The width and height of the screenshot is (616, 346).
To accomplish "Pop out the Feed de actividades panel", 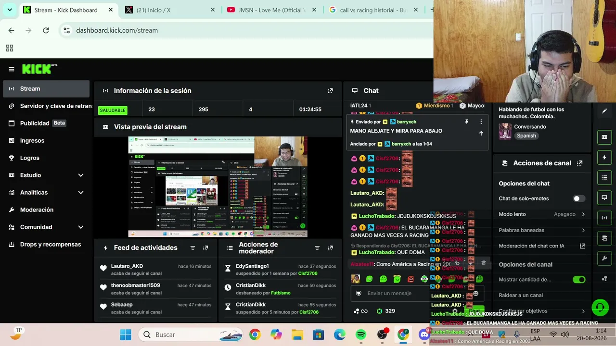I will (205, 248).
